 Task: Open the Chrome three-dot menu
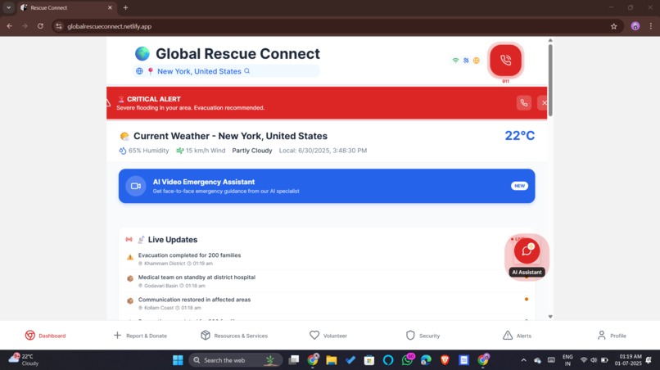(x=651, y=26)
